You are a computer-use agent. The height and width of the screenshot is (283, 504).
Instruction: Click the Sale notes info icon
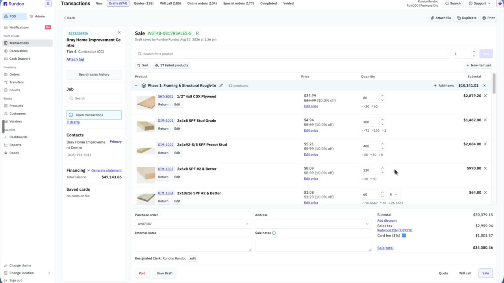(x=274, y=233)
